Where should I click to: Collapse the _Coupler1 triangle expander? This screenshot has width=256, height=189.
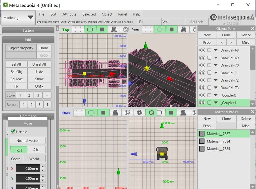click(216, 103)
